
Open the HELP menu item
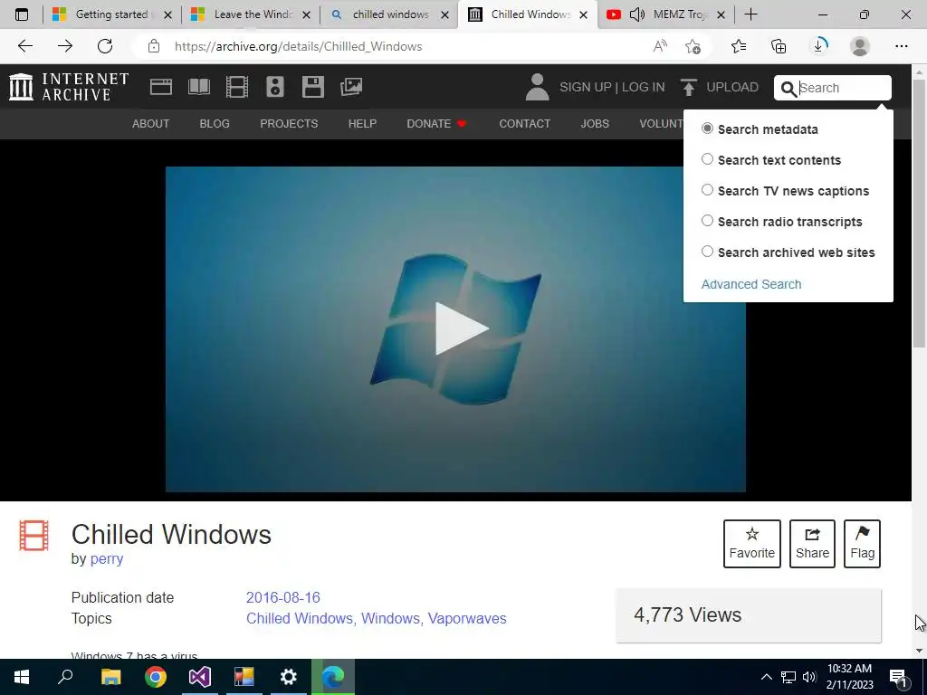pos(362,123)
